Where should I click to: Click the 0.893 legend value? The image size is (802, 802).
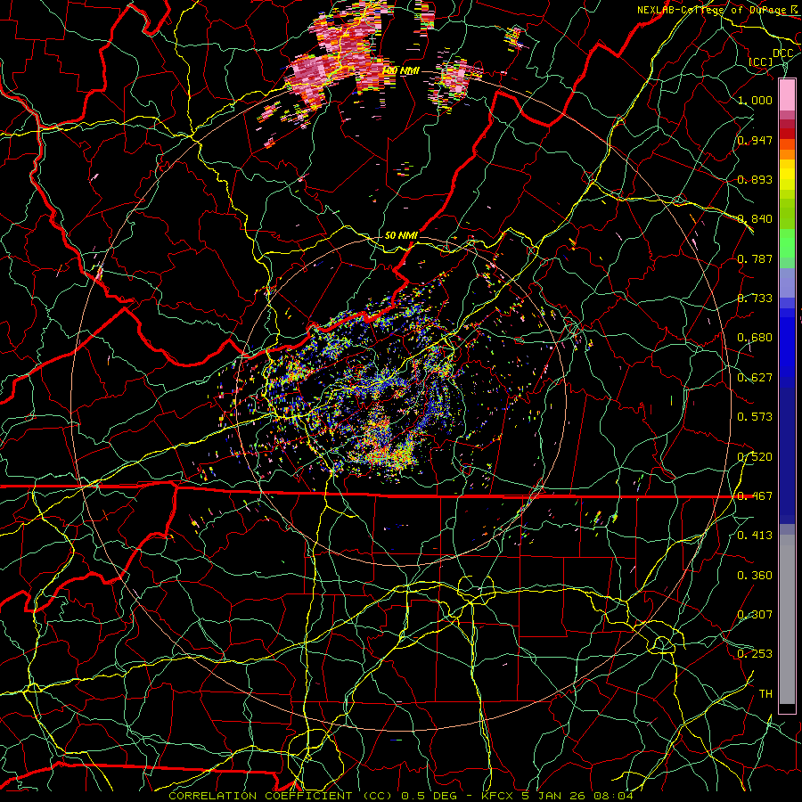tap(755, 179)
